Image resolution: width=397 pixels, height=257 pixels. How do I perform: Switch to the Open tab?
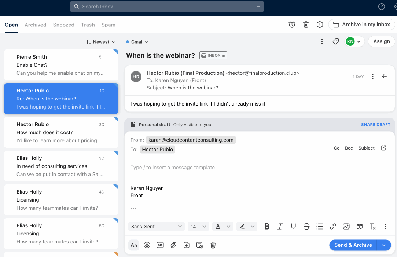(x=11, y=25)
